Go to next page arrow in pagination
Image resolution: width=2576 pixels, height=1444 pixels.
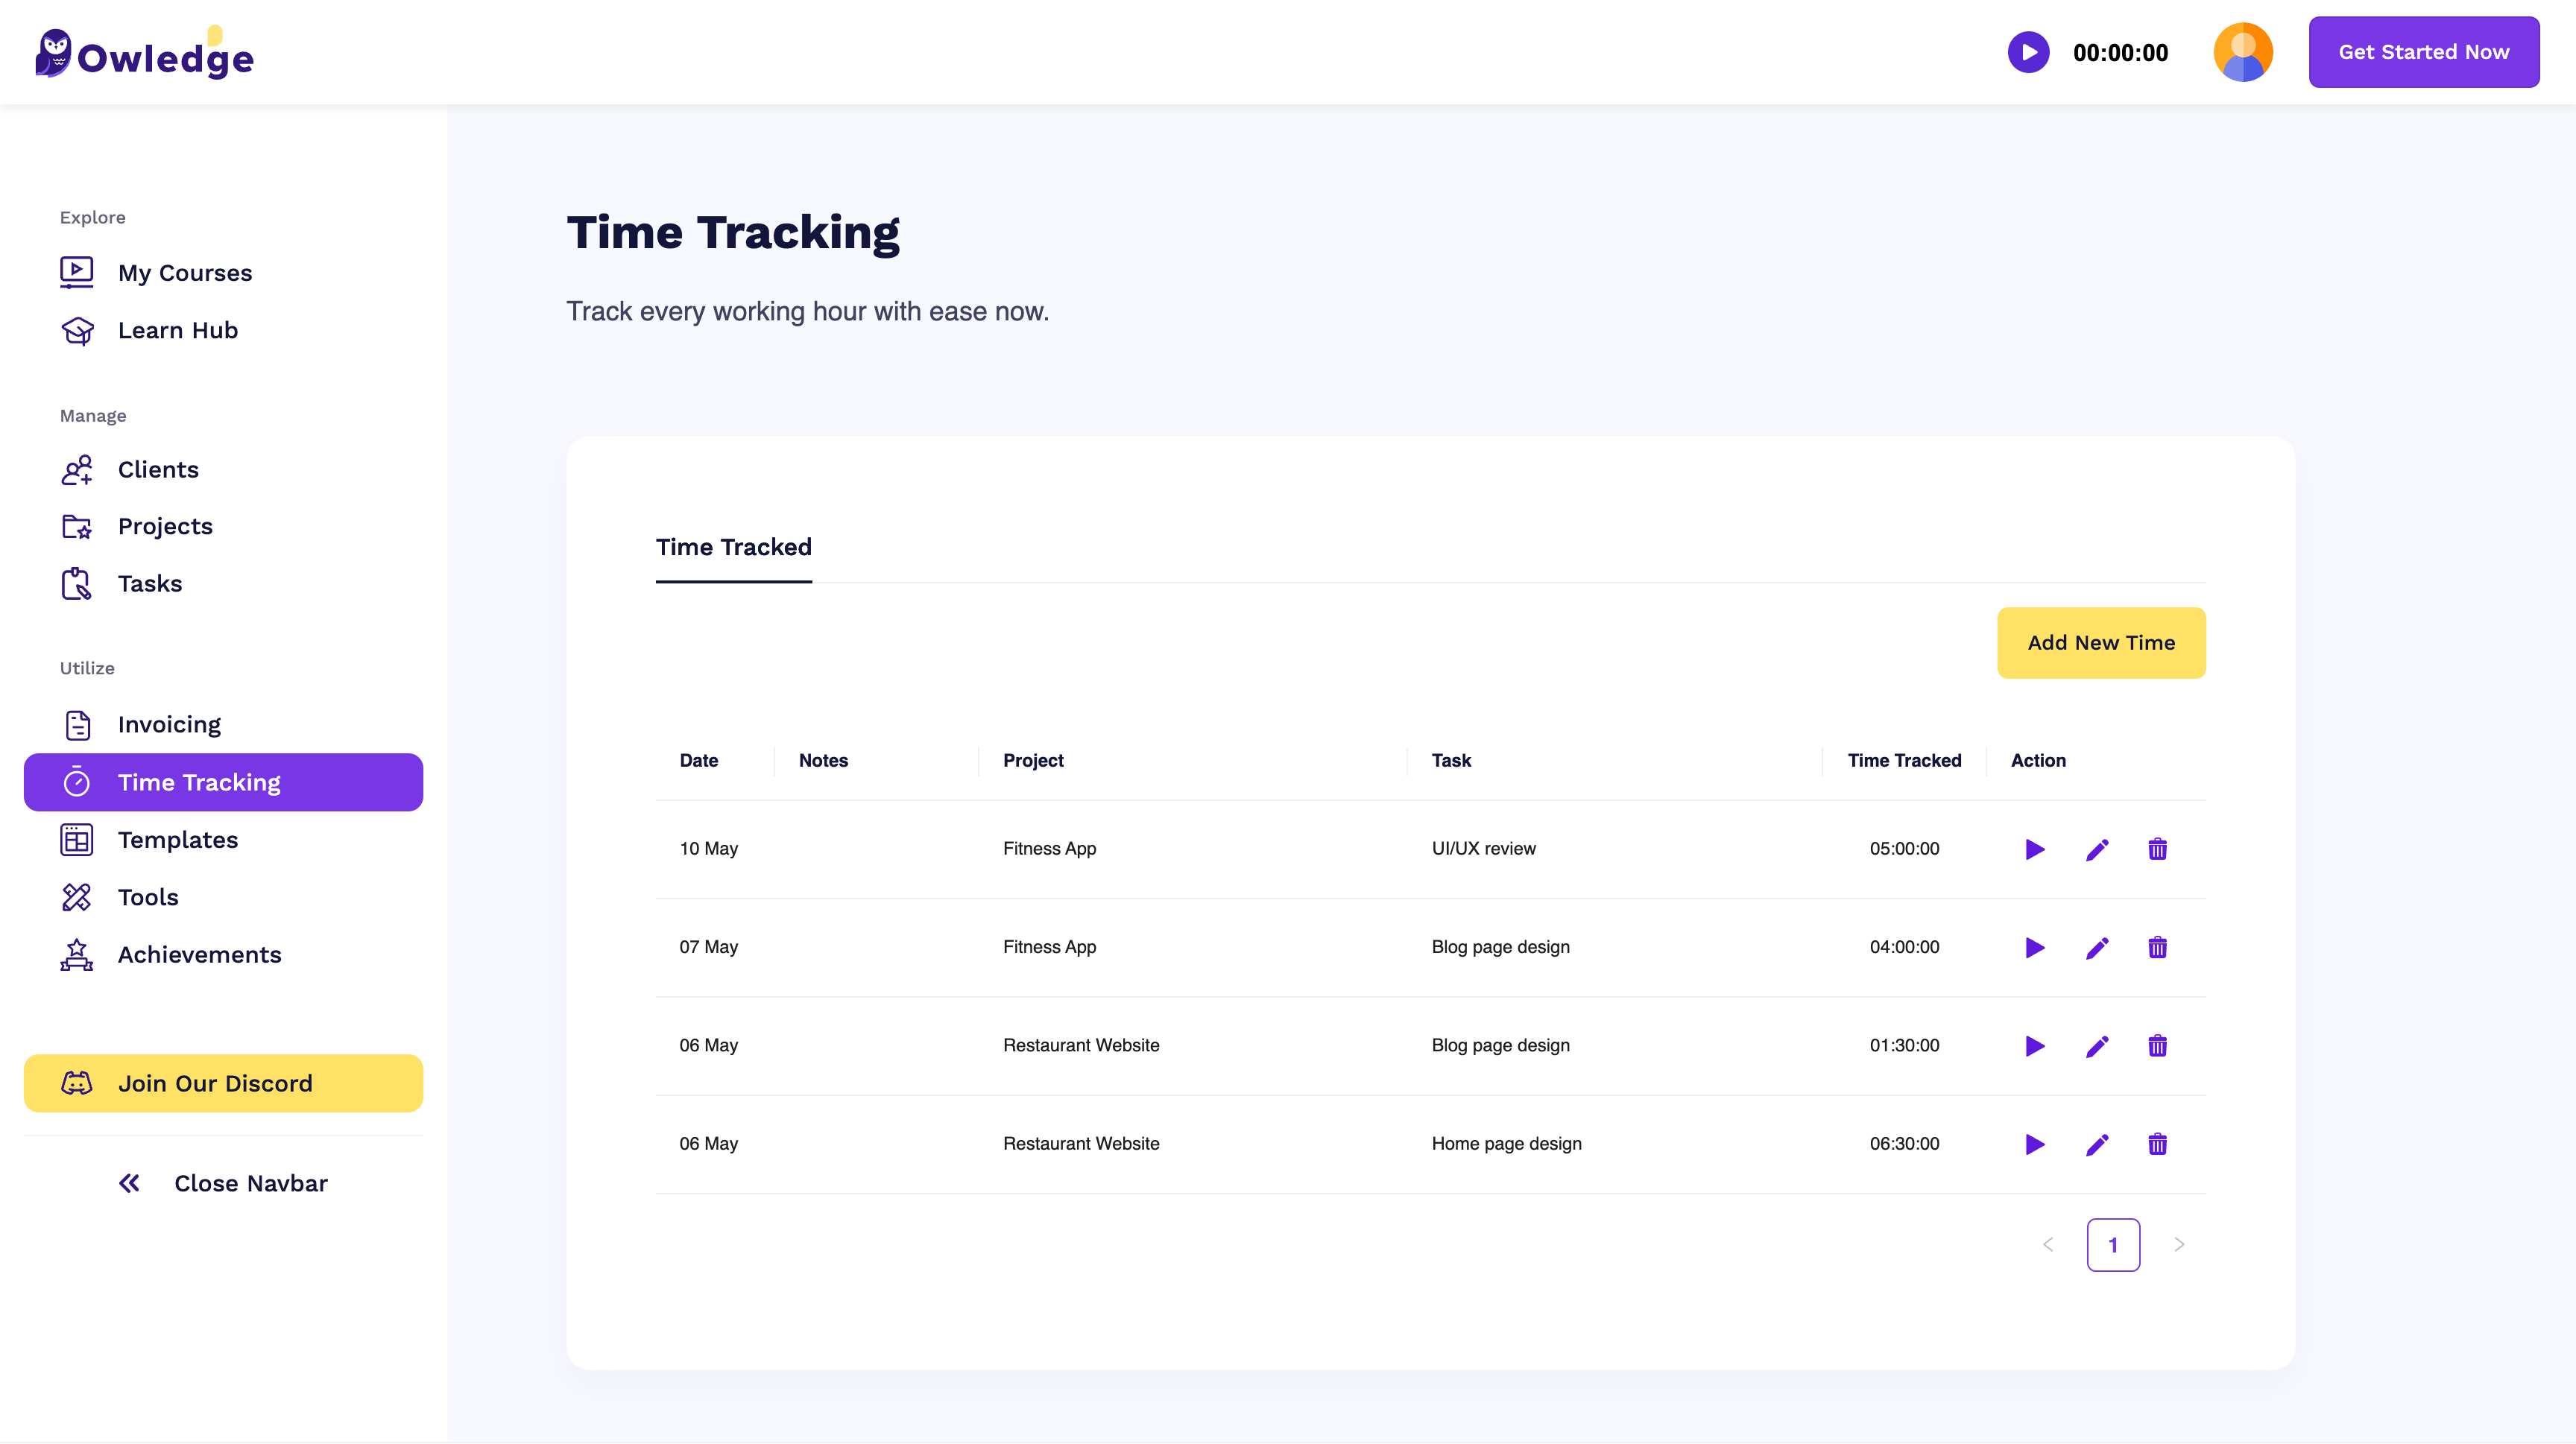pos(2179,1245)
